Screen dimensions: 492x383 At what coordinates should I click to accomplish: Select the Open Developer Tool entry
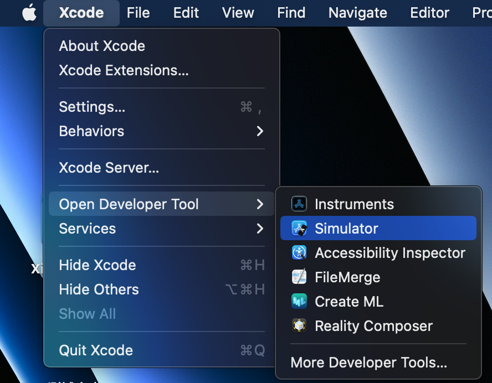coord(162,204)
